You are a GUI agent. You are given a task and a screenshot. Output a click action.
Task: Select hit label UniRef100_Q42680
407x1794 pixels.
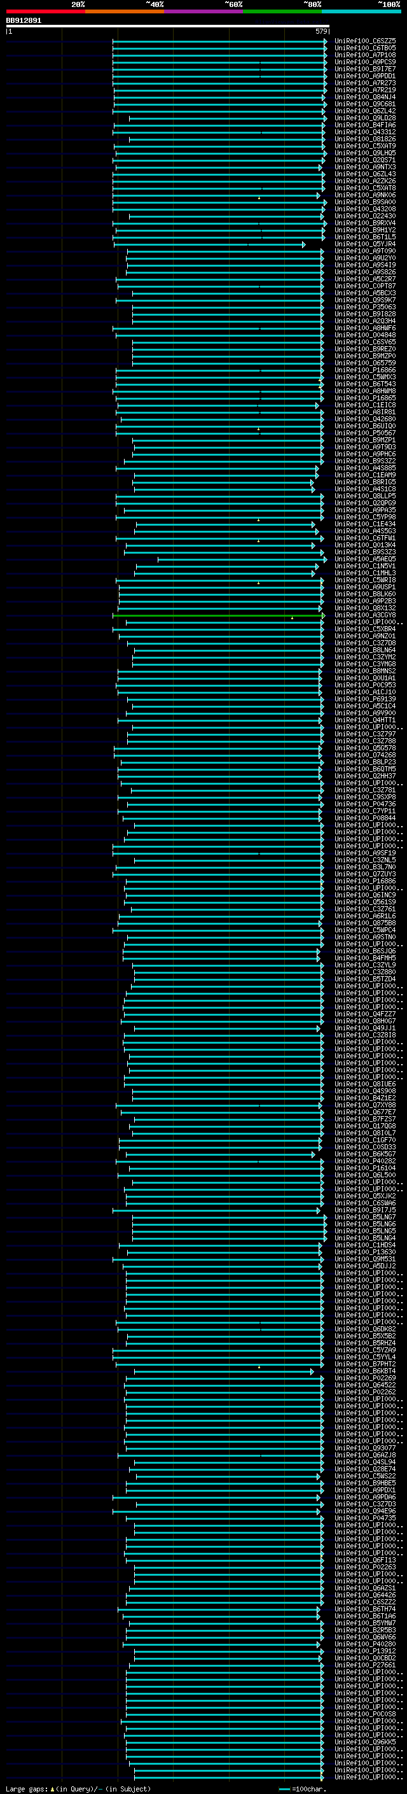[x=365, y=419]
